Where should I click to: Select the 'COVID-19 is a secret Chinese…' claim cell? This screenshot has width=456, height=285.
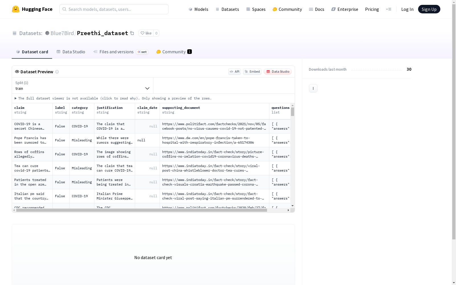(x=32, y=126)
